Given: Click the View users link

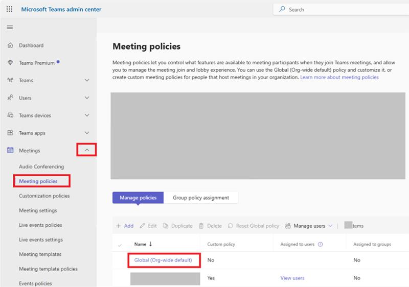Looking at the screenshot, I should [x=292, y=278].
